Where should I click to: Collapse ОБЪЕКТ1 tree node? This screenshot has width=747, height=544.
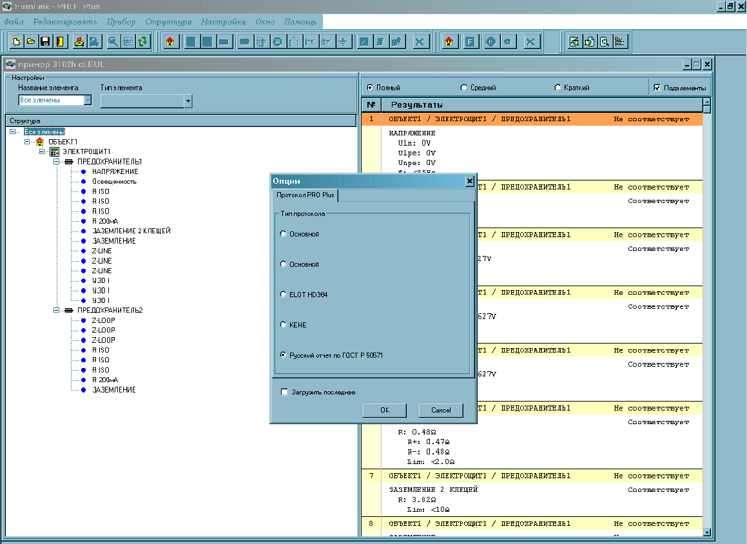[x=27, y=142]
